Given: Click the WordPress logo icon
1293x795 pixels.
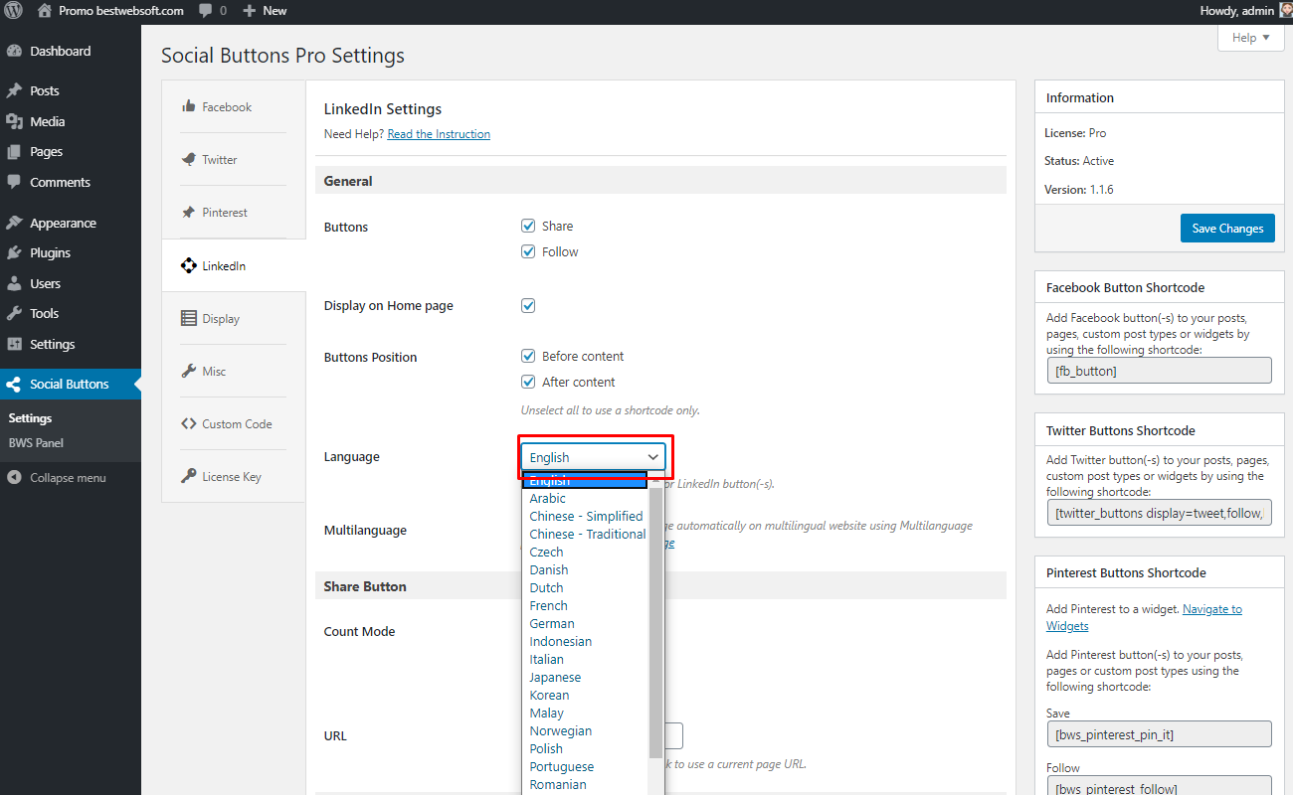Looking at the screenshot, I should coord(14,11).
